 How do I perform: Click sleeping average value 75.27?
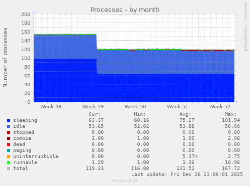click(187, 120)
